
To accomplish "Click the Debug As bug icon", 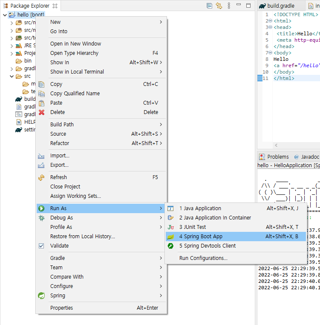I will [x=41, y=218].
